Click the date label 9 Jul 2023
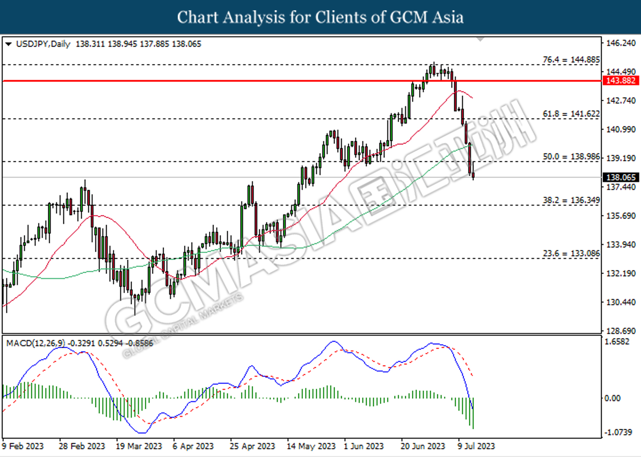Image resolution: width=641 pixels, height=457 pixels. tap(476, 446)
